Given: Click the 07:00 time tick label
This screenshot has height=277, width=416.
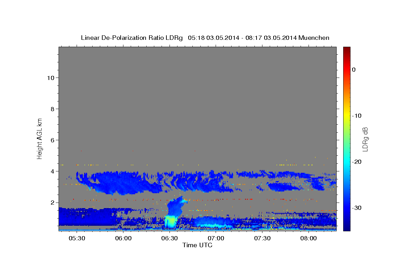Looking at the screenshot, I should coord(216,238).
